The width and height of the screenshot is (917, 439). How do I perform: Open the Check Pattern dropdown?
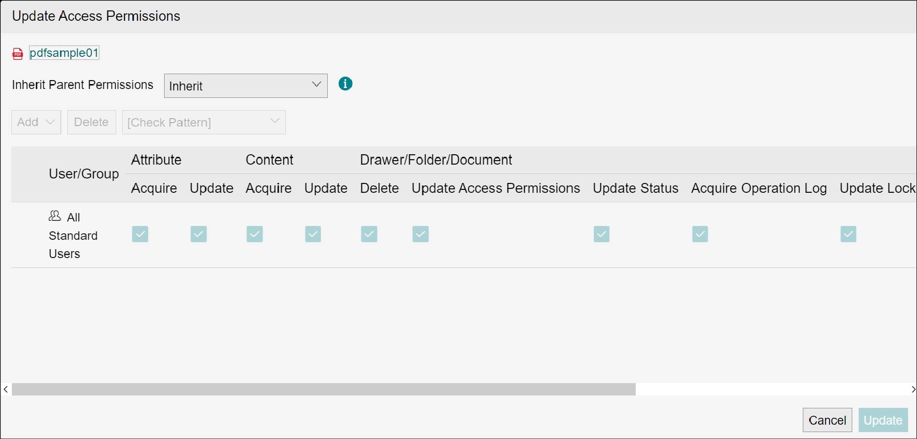pyautogui.click(x=204, y=122)
